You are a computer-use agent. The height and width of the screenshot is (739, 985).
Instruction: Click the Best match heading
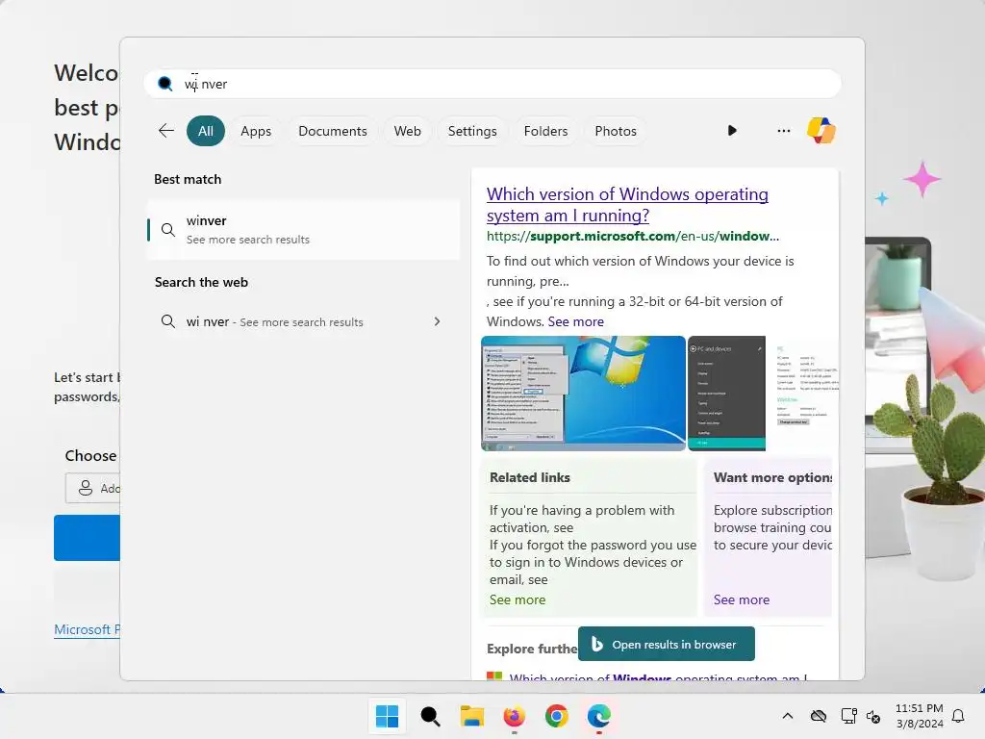pos(188,180)
